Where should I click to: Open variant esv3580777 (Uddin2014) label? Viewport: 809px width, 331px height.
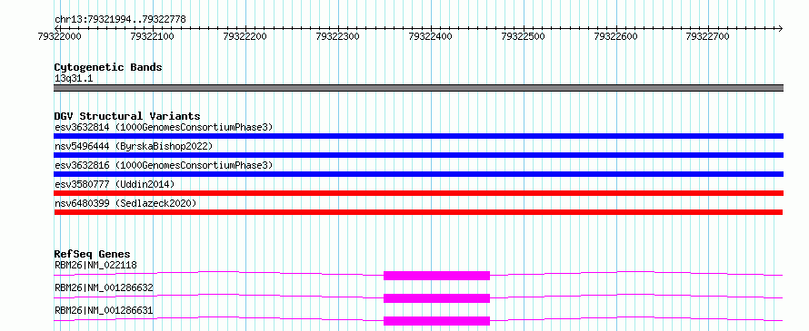(115, 184)
